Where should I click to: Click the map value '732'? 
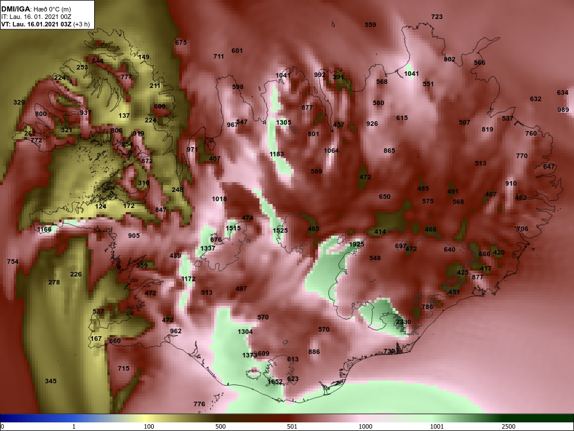[389, 351]
